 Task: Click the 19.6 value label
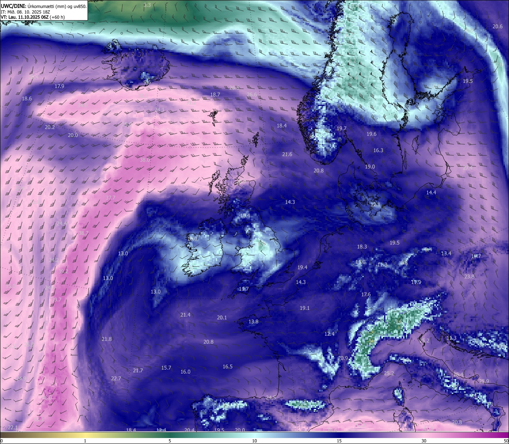[x=371, y=134]
